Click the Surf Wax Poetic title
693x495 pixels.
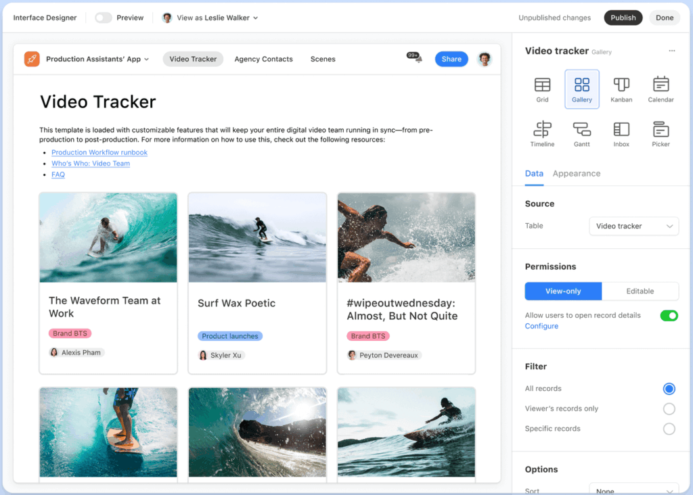click(236, 304)
